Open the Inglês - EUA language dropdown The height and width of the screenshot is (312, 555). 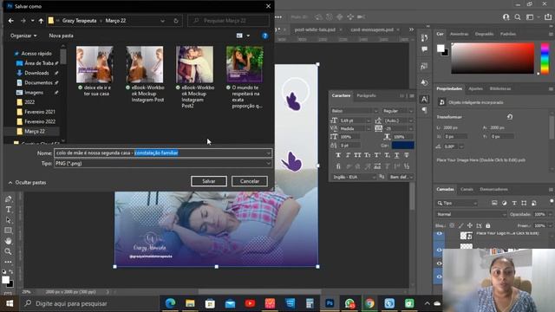(354, 177)
